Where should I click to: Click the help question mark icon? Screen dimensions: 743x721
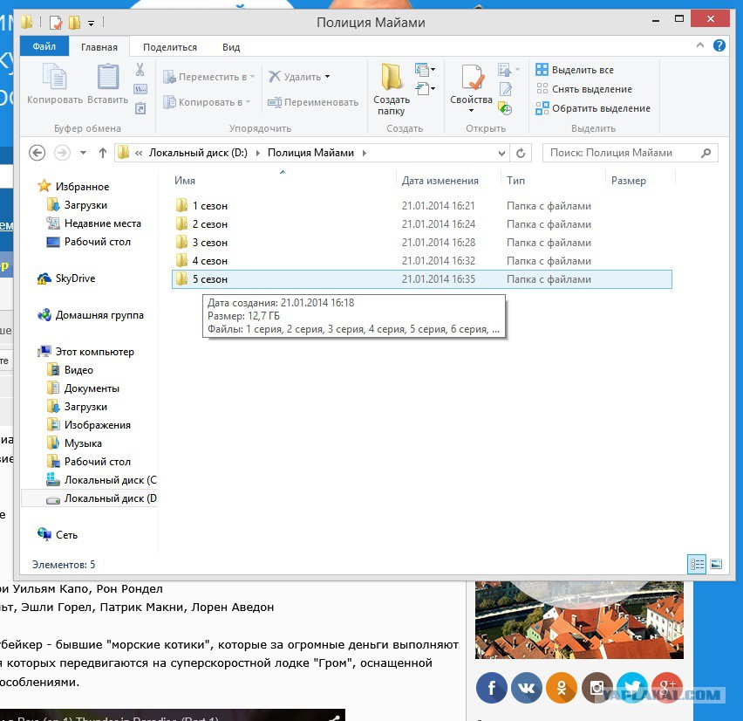point(719,45)
